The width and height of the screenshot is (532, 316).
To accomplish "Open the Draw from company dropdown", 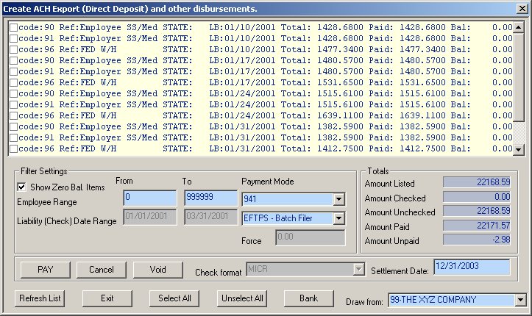I will [521, 300].
